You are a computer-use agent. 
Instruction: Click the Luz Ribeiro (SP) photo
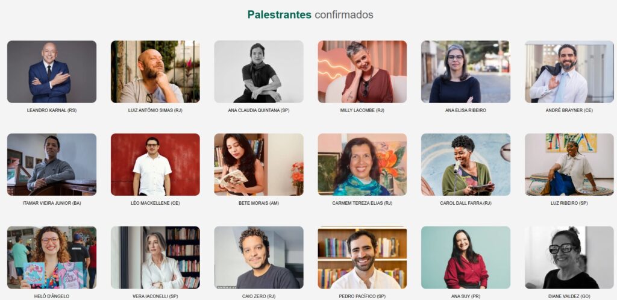pos(569,164)
